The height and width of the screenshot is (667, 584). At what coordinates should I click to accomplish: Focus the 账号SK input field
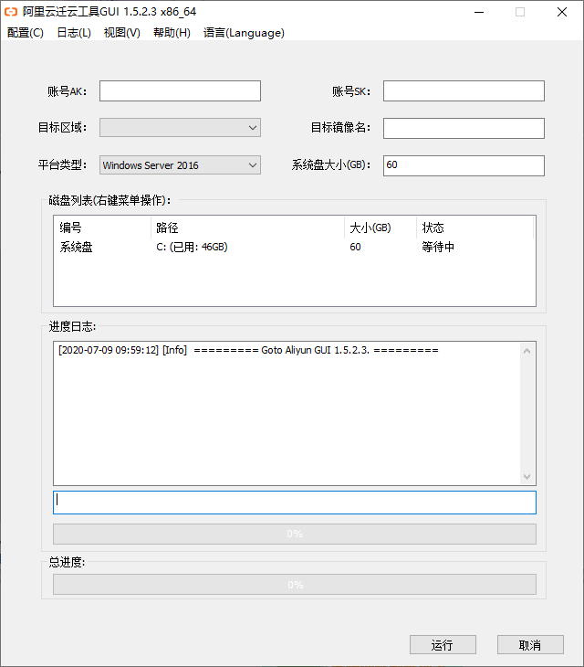click(464, 91)
